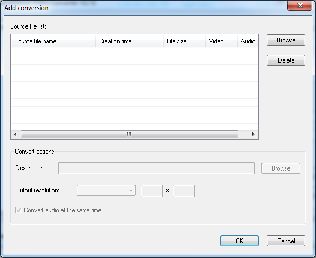The image size is (316, 258).
Task: Click Browse button next to Destination field
Action: [x=281, y=168]
